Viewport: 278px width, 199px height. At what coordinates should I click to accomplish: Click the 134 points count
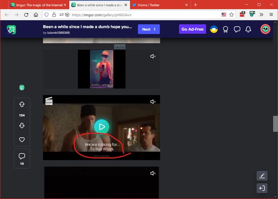[22, 115]
